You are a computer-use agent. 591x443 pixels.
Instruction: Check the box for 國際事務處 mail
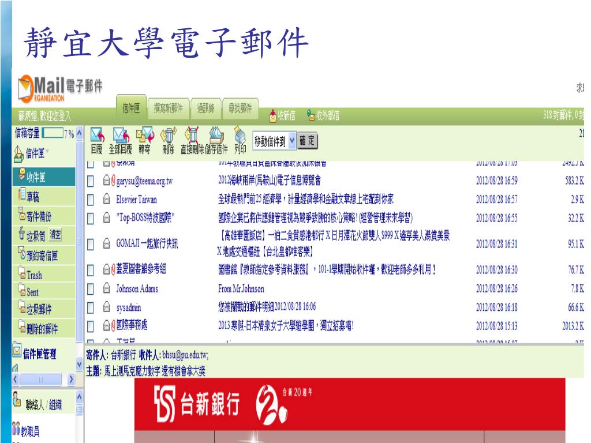91,326
